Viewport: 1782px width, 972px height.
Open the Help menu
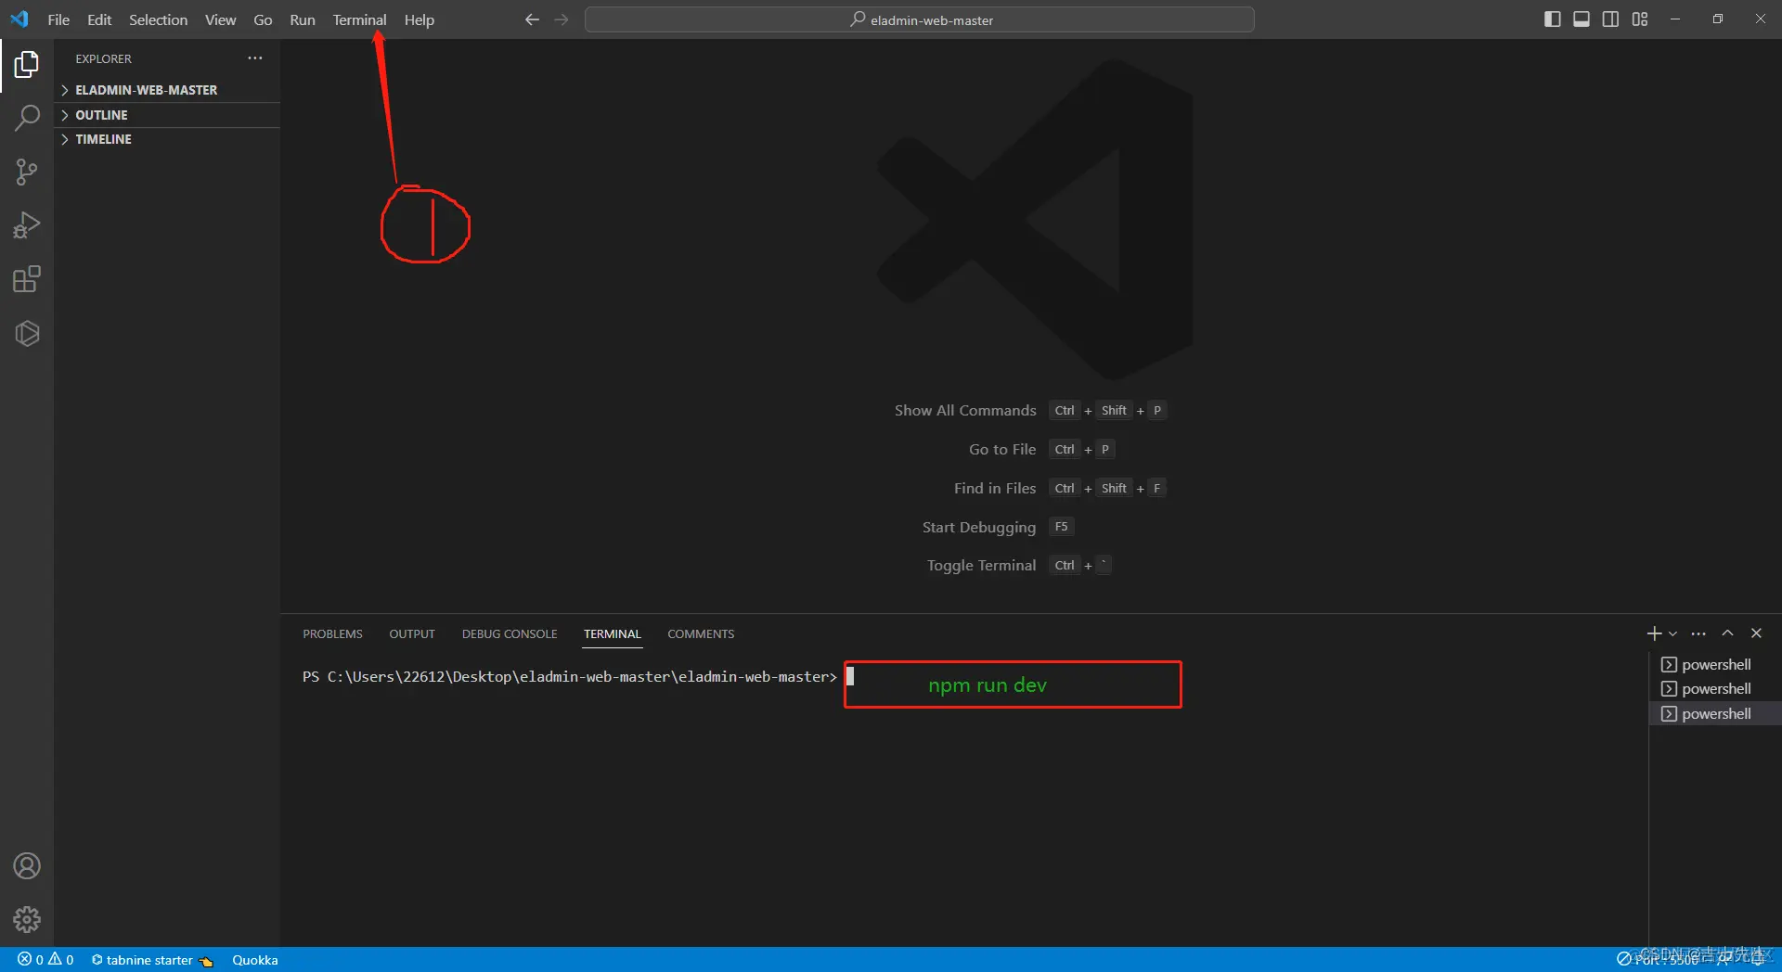[419, 19]
